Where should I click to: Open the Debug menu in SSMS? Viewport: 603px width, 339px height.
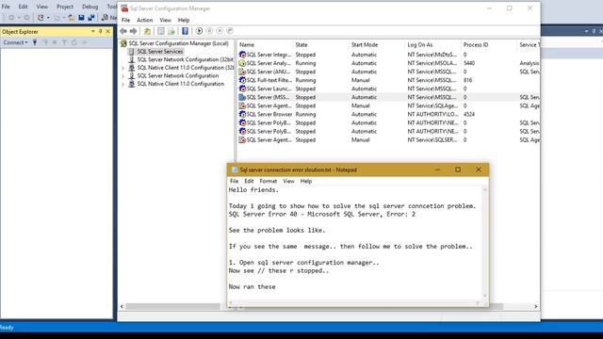[x=90, y=7]
